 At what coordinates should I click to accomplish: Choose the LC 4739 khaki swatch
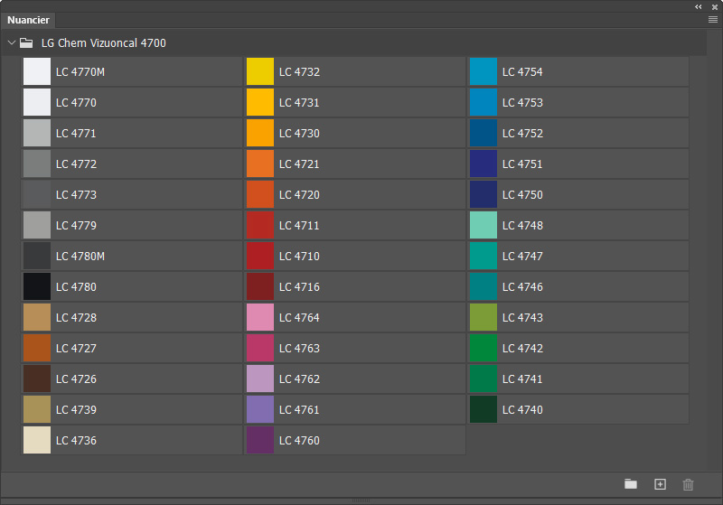pyautogui.click(x=37, y=409)
